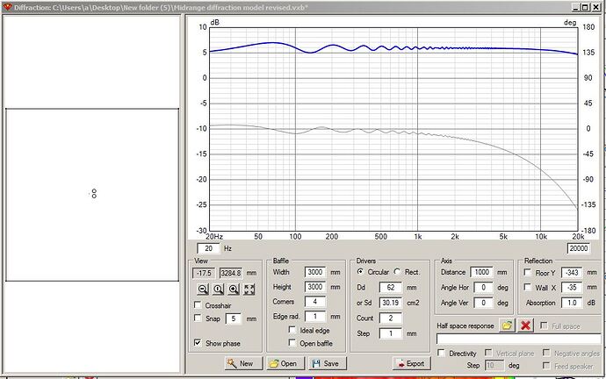
Task: Enable the Floor Y reflection checkbox
Action: [527, 273]
